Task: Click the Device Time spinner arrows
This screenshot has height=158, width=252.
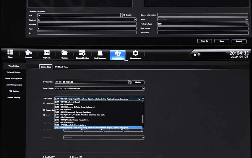Action: (x=129, y=82)
